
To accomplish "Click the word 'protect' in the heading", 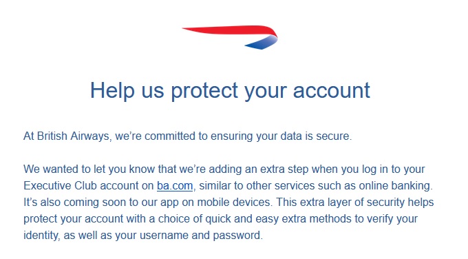I will 204,91.
